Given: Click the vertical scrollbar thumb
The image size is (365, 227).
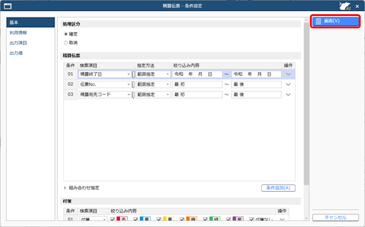Looking at the screenshot, I should [x=306, y=104].
